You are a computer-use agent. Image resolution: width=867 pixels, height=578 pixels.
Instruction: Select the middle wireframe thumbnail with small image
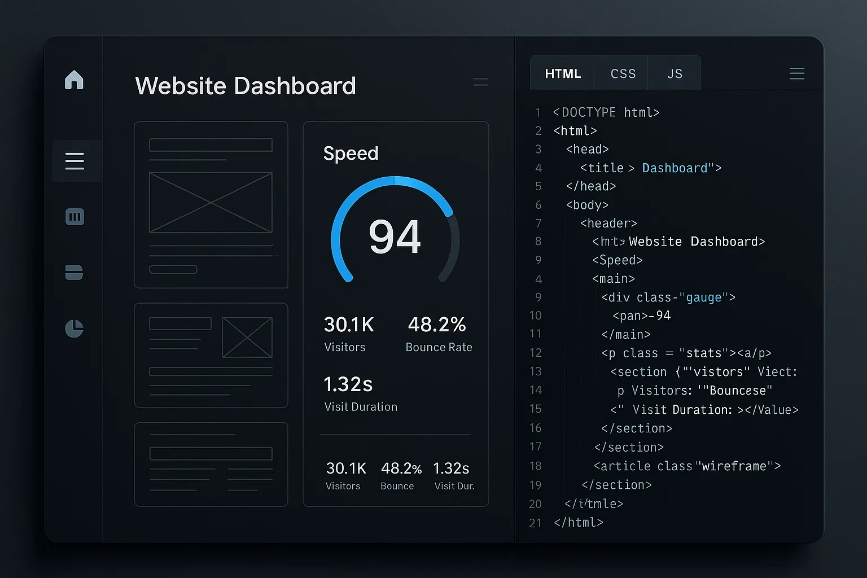211,356
